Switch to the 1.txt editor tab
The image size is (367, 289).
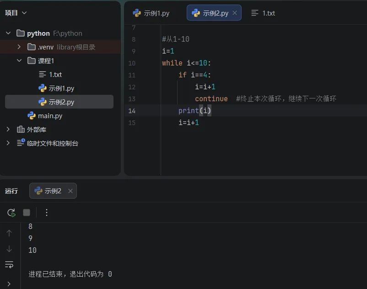point(263,13)
